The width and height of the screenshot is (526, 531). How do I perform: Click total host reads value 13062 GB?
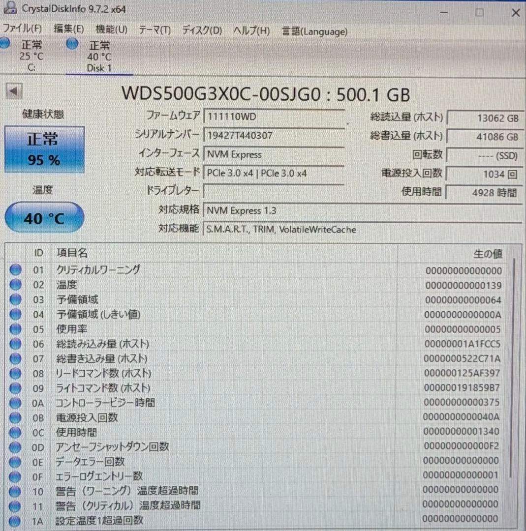point(485,118)
